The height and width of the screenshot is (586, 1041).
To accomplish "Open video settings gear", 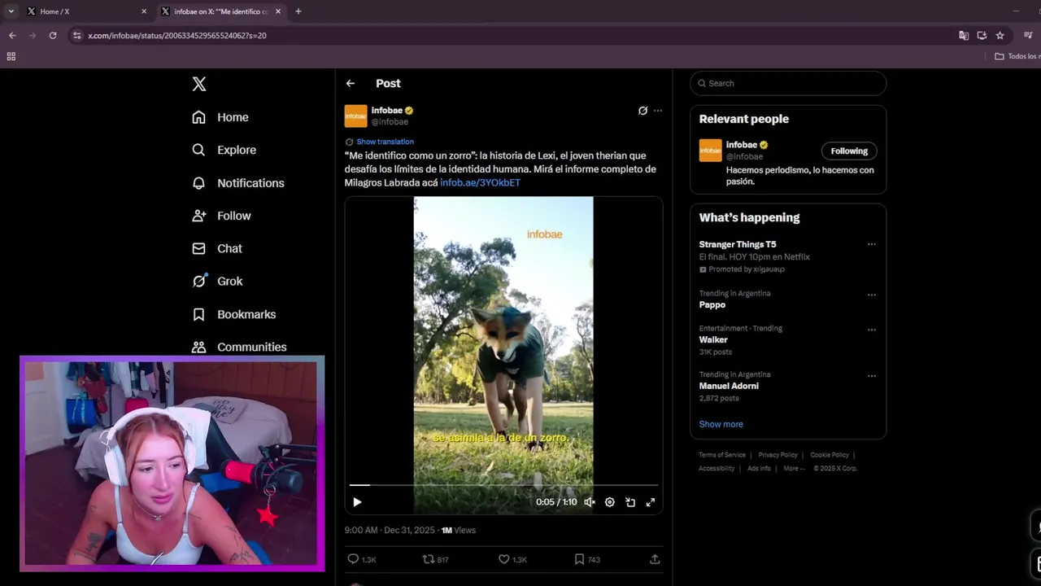I will coord(610,502).
